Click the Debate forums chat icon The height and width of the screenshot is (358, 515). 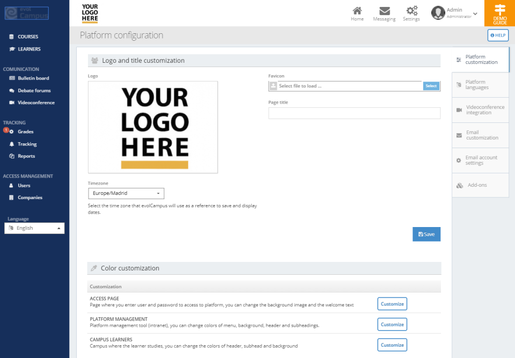pos(12,91)
